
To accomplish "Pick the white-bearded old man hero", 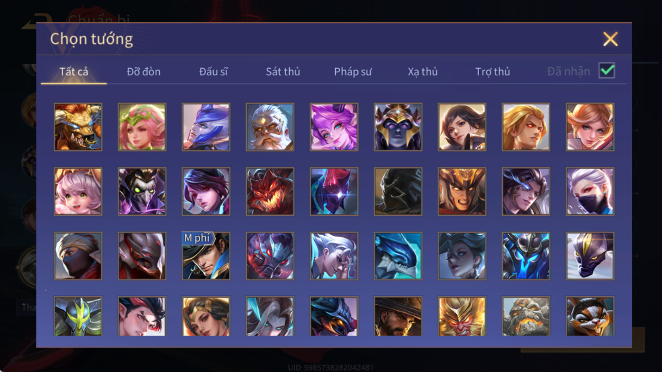I will point(270,127).
